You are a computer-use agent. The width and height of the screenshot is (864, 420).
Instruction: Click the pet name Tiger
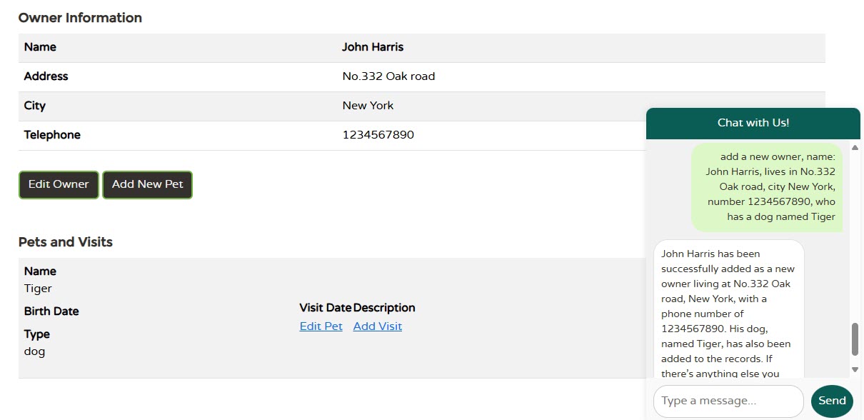tap(38, 289)
